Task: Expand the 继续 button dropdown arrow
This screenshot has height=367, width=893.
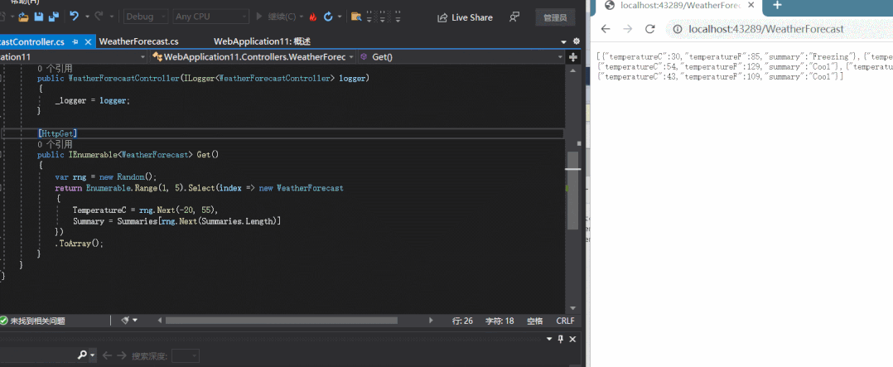Action: (x=302, y=17)
